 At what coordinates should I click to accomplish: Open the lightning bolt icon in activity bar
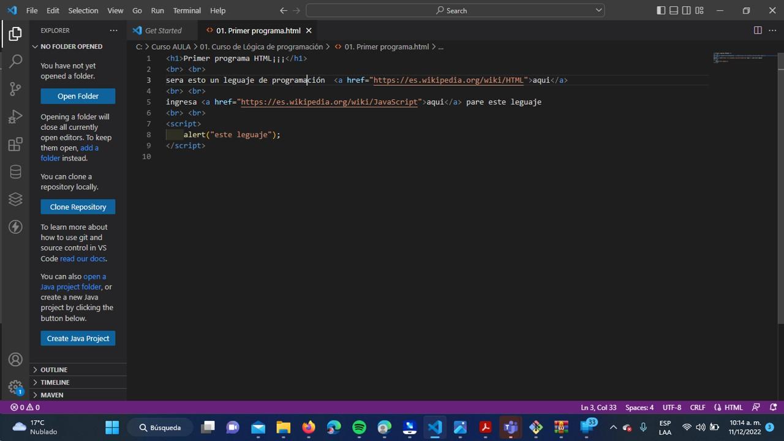15,227
